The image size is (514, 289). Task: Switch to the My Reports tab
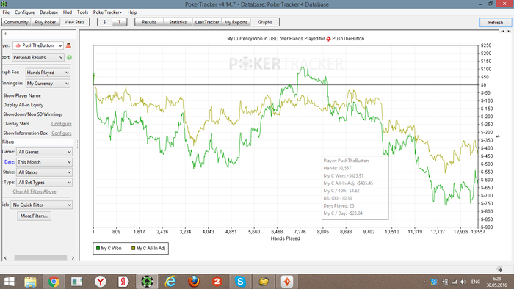pyautogui.click(x=236, y=22)
